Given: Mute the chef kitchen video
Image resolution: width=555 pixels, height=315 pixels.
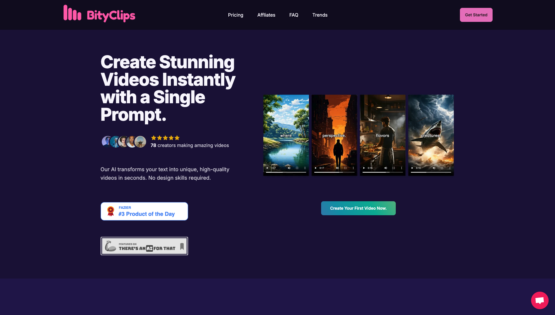Looking at the screenshot, I should pos(386,168).
